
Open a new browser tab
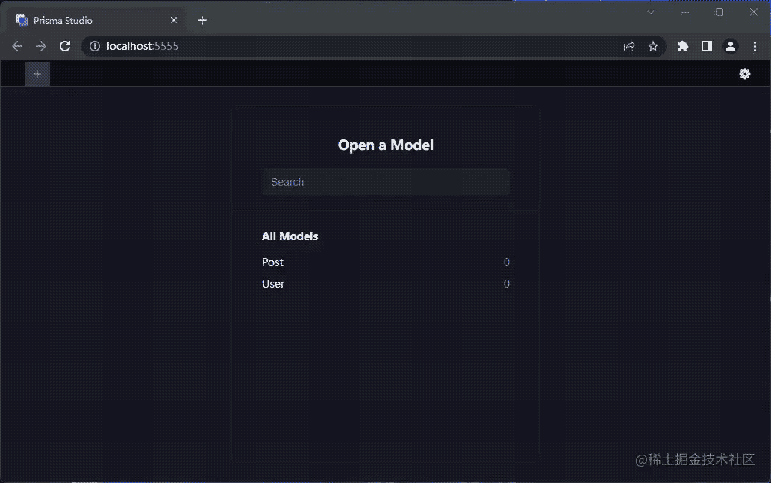point(202,20)
